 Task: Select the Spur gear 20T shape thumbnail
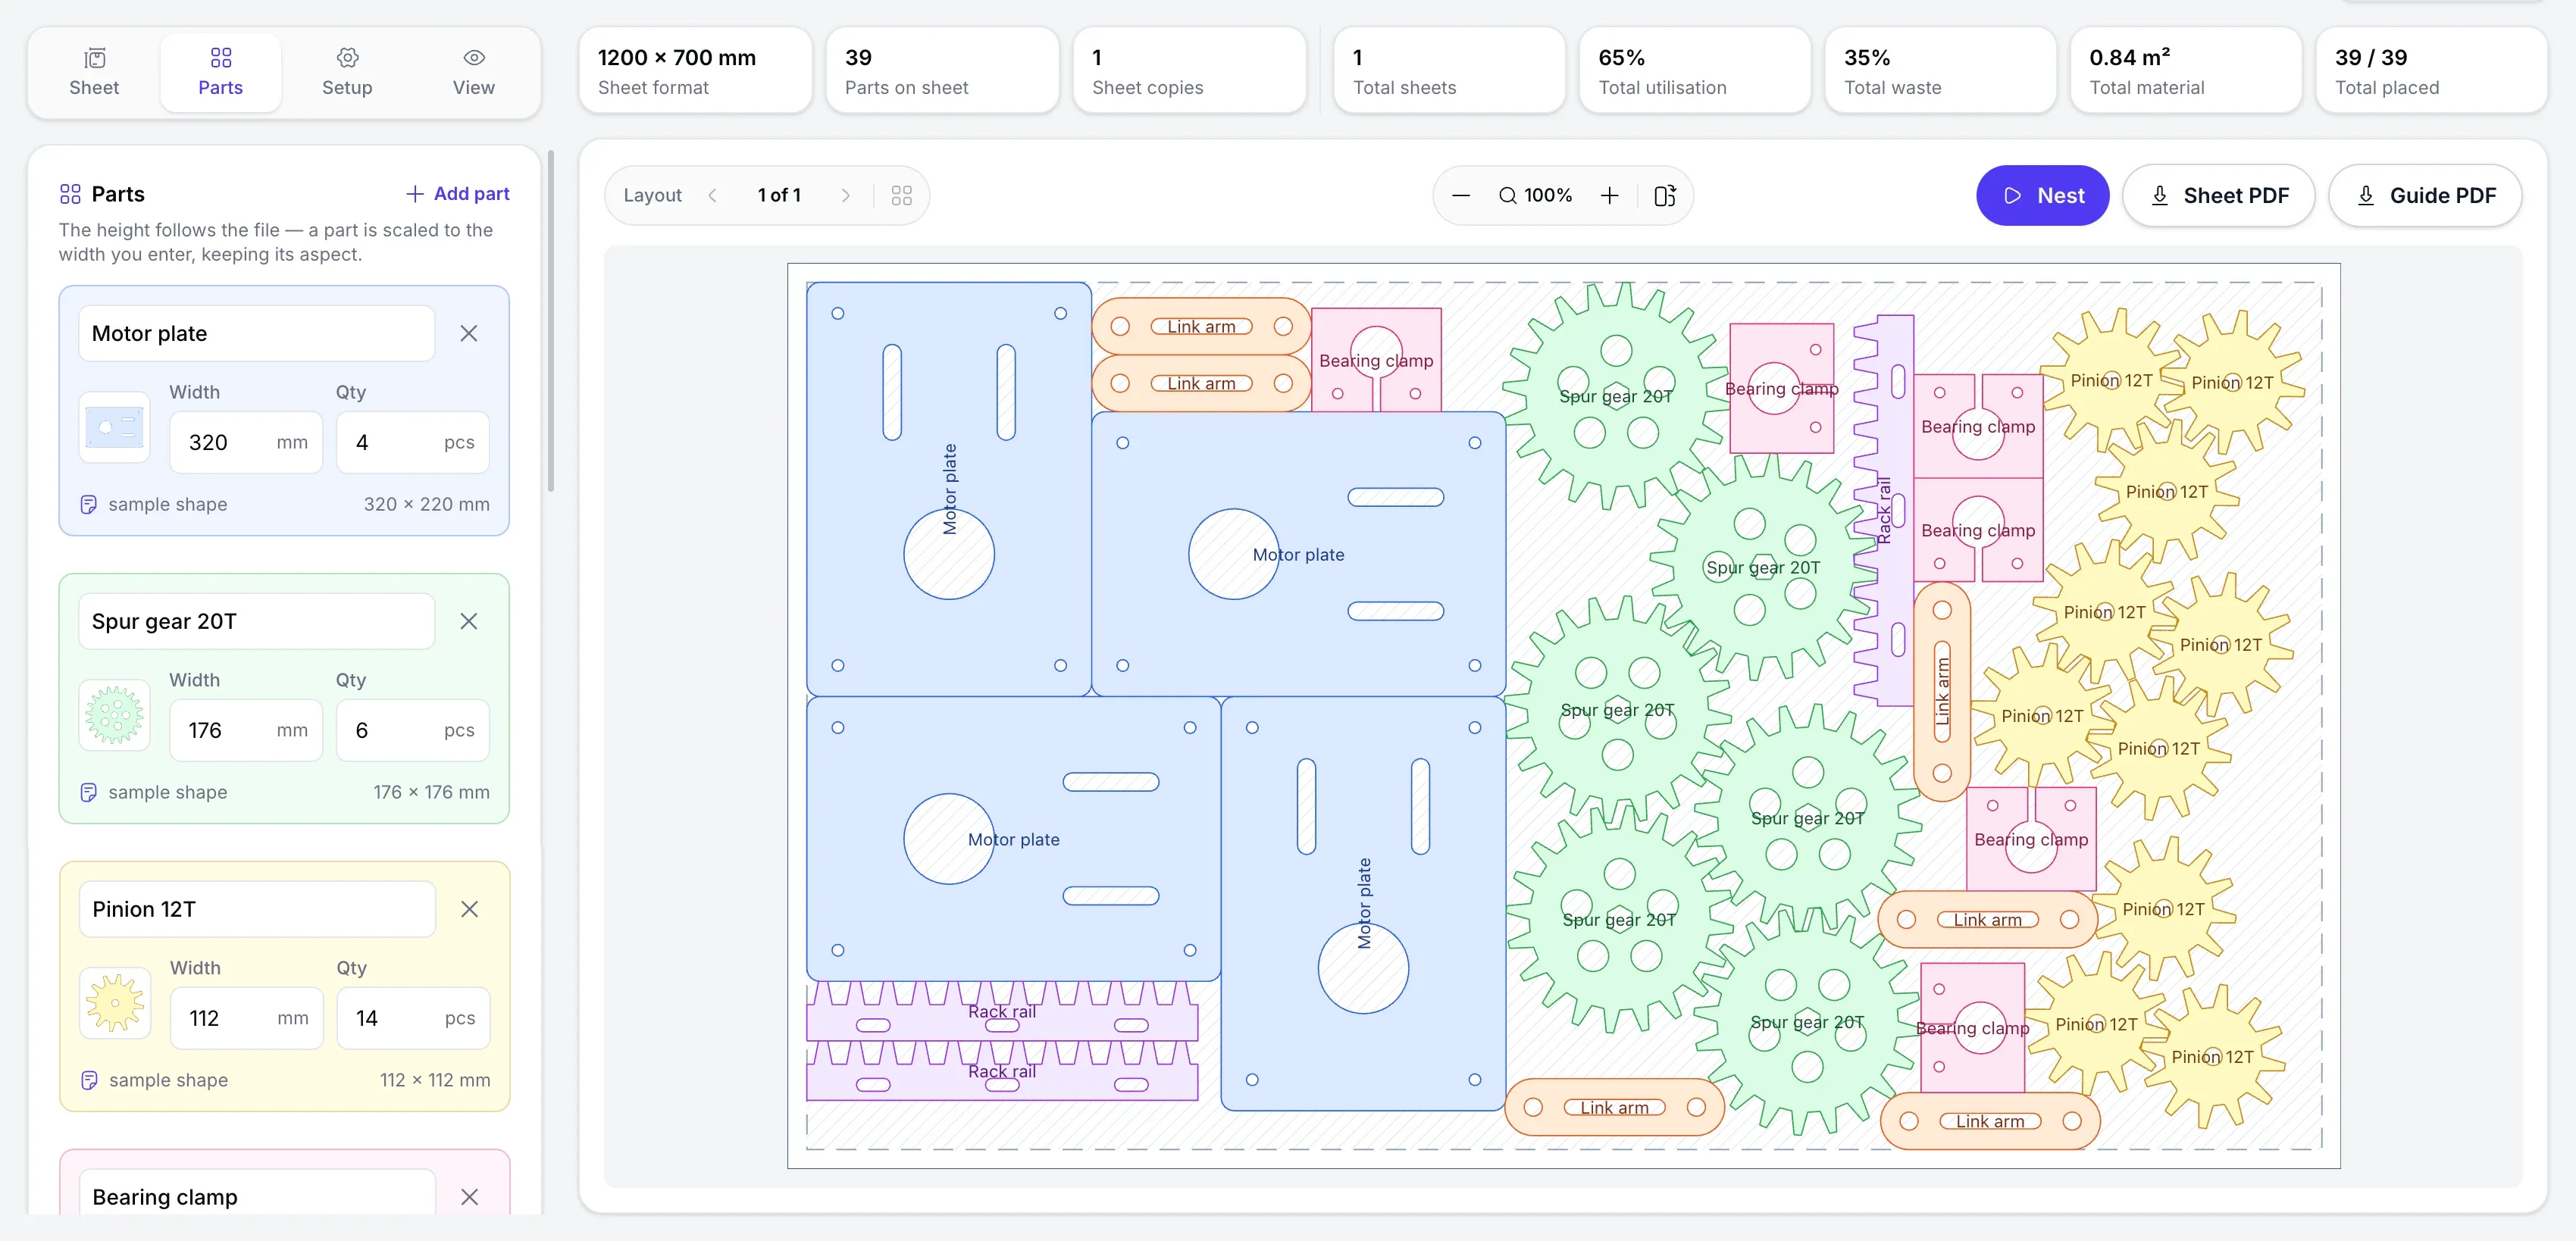[x=114, y=715]
